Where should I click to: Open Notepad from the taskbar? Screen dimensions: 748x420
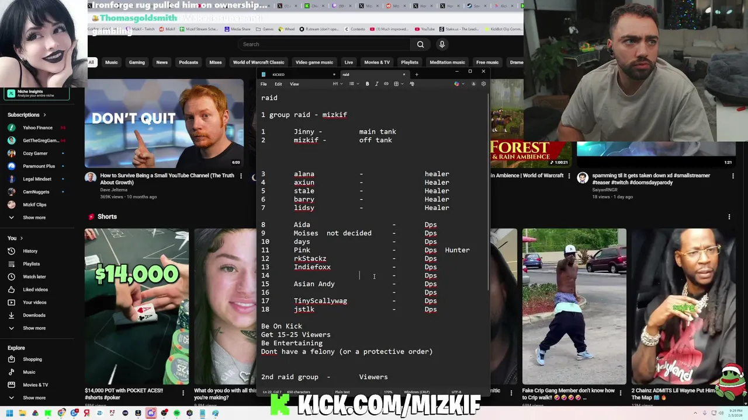[x=202, y=414]
